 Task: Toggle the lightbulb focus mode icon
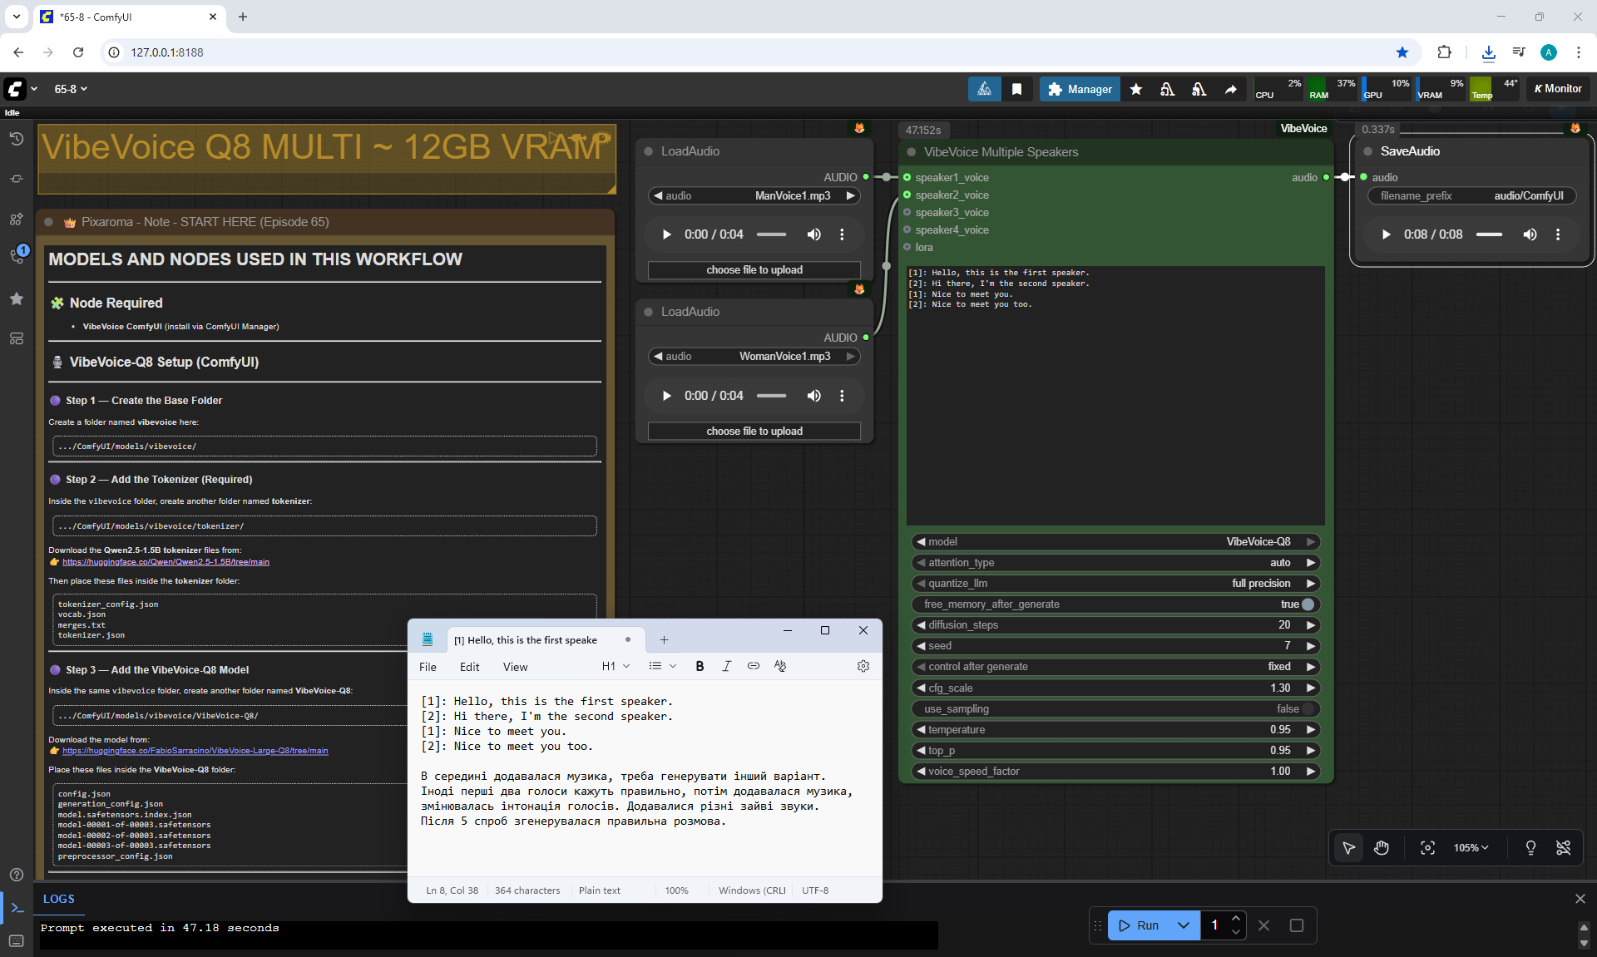[x=1530, y=847]
